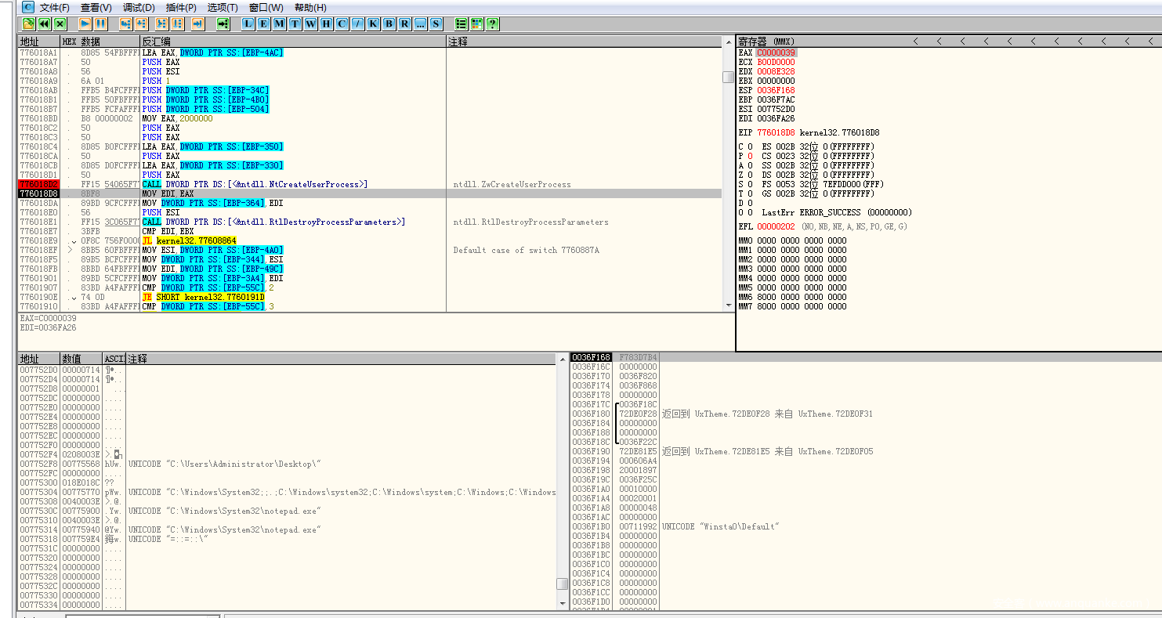Open the 插件(P) plugins menu
Viewport: 1162px width, 618px height.
(x=181, y=7)
